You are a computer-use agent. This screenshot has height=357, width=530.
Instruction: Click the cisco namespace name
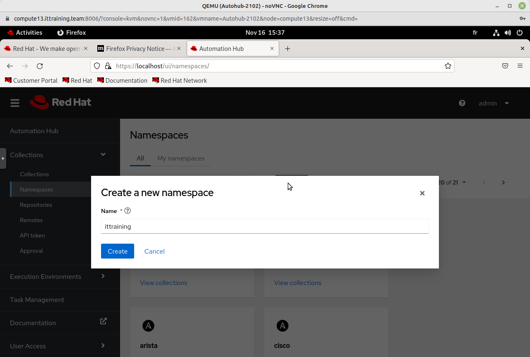click(282, 345)
